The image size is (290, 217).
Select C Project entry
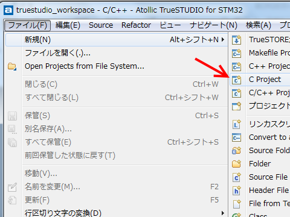[260, 80]
